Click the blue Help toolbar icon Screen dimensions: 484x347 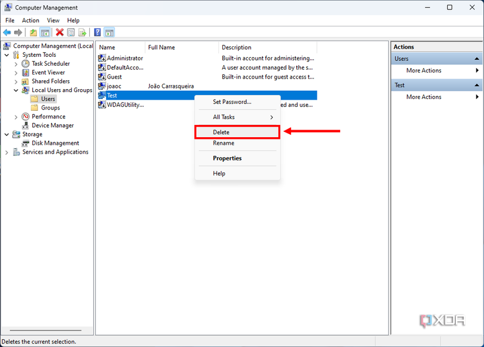[x=97, y=32]
